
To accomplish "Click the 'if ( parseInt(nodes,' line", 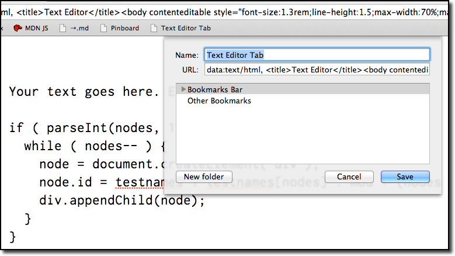I will 84,128.
